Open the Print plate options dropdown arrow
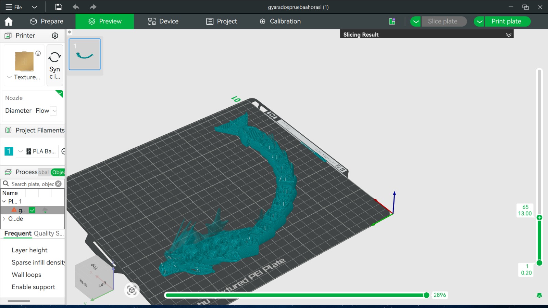 point(479,22)
